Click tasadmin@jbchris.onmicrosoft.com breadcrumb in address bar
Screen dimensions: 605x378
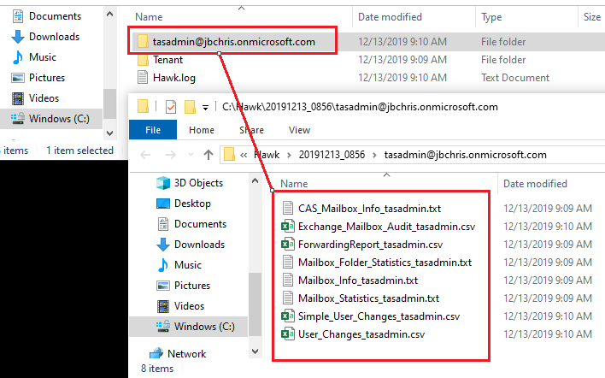click(x=466, y=155)
